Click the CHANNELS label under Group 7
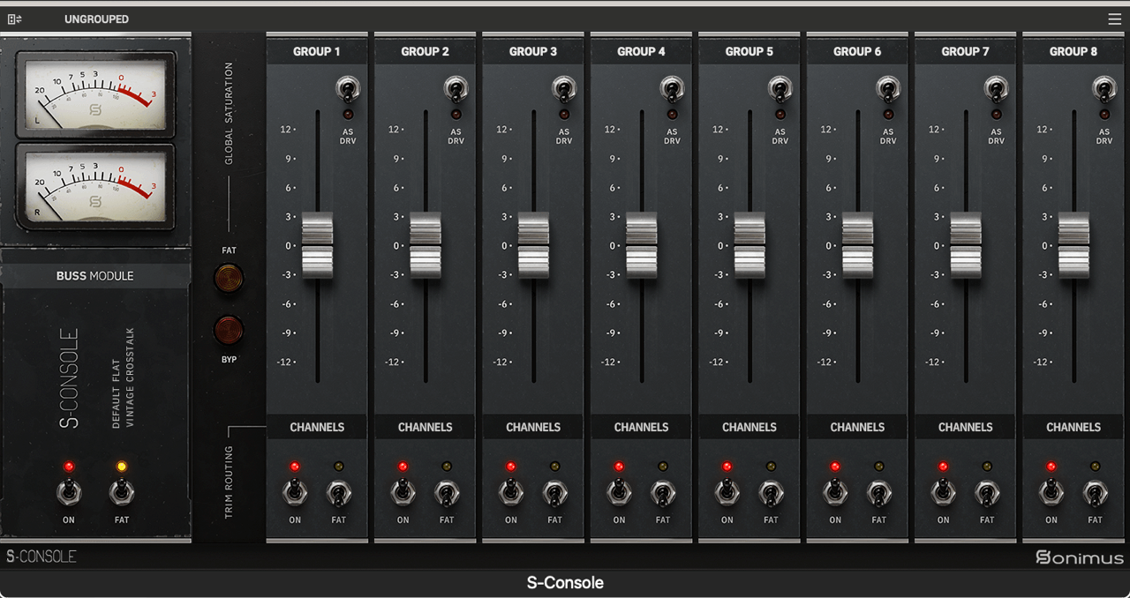This screenshot has height=598, width=1130. pos(965,427)
